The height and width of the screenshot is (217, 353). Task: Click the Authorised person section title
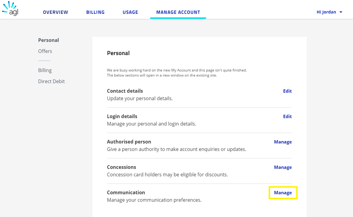pyautogui.click(x=129, y=142)
